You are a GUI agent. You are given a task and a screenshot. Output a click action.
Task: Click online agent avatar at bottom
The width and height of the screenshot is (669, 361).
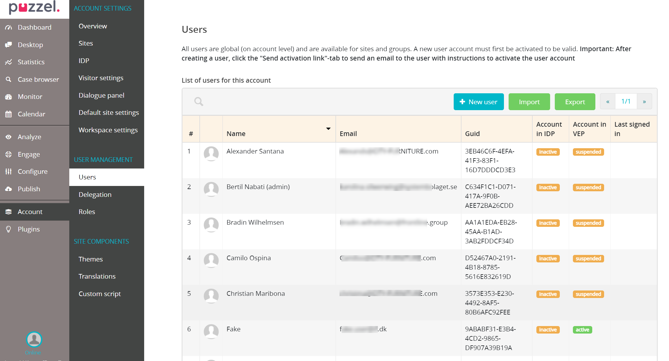(x=34, y=339)
